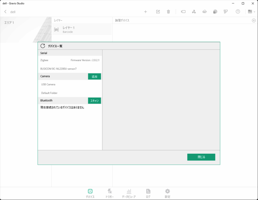Image resolution: width=258 pixels, height=200 pixels.
Task: Click the Zigbee pairing toolbar icon
Action: (x=194, y=12)
